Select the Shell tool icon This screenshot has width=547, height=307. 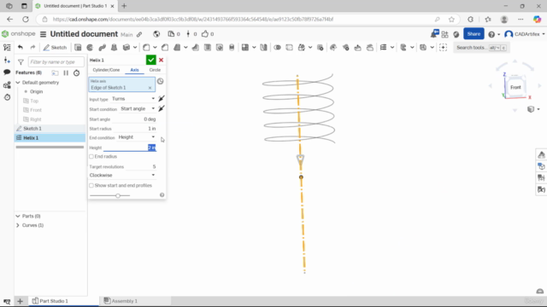coord(208,48)
